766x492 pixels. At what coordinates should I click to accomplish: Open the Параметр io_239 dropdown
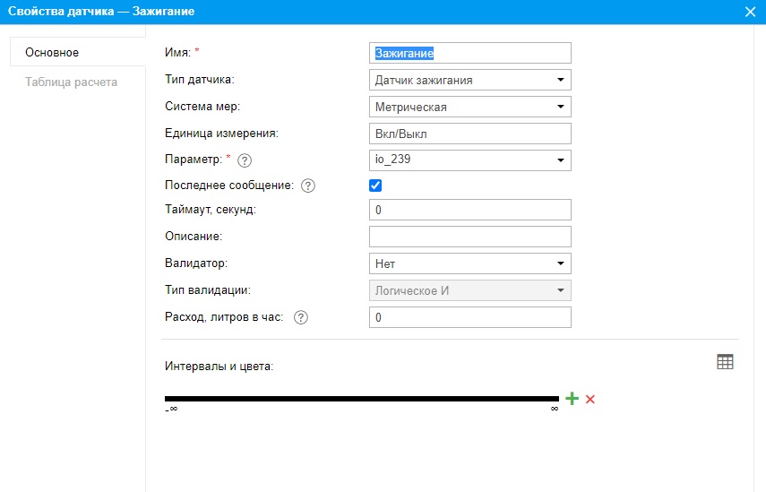(470, 160)
